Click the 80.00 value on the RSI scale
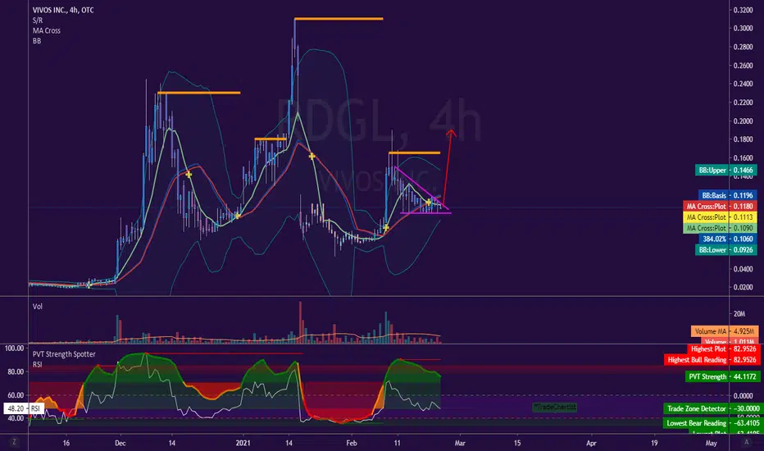764x451 pixels. click(14, 371)
